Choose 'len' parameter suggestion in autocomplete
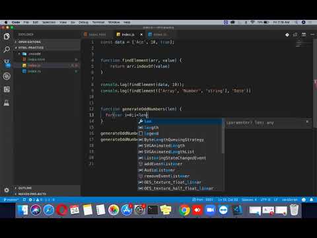Image resolution: width=317 pixels, height=238 pixels. click(180, 122)
